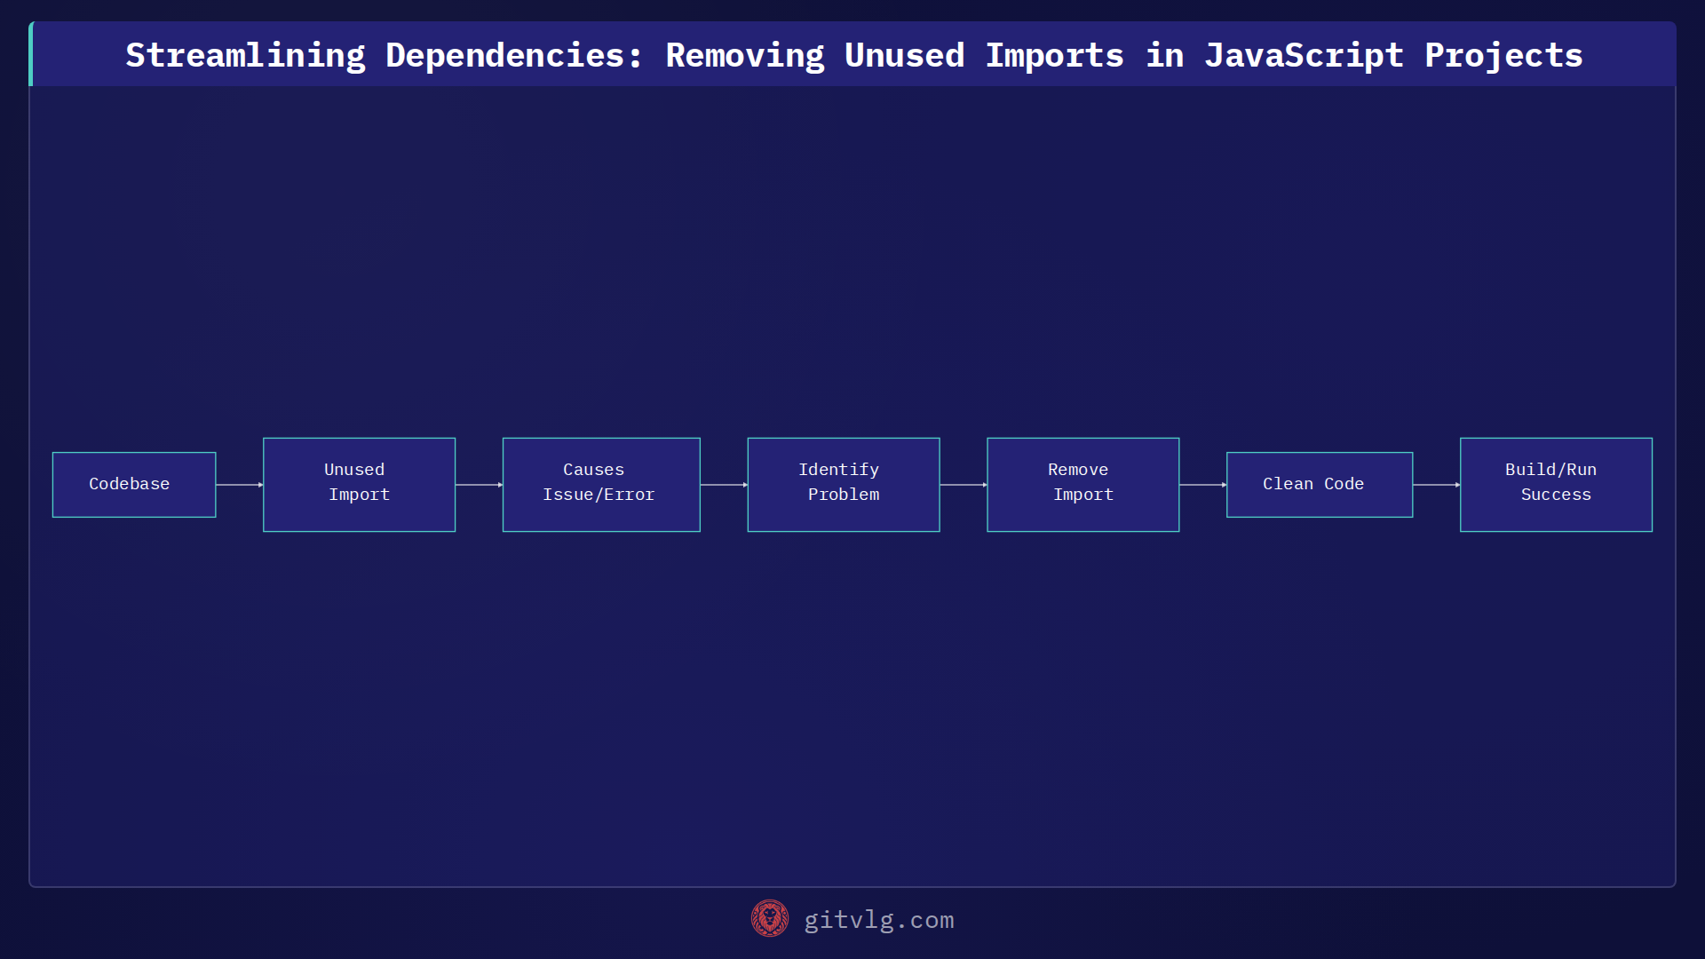Open the gitvlg.com link
1705x959 pixels.
coord(879,920)
